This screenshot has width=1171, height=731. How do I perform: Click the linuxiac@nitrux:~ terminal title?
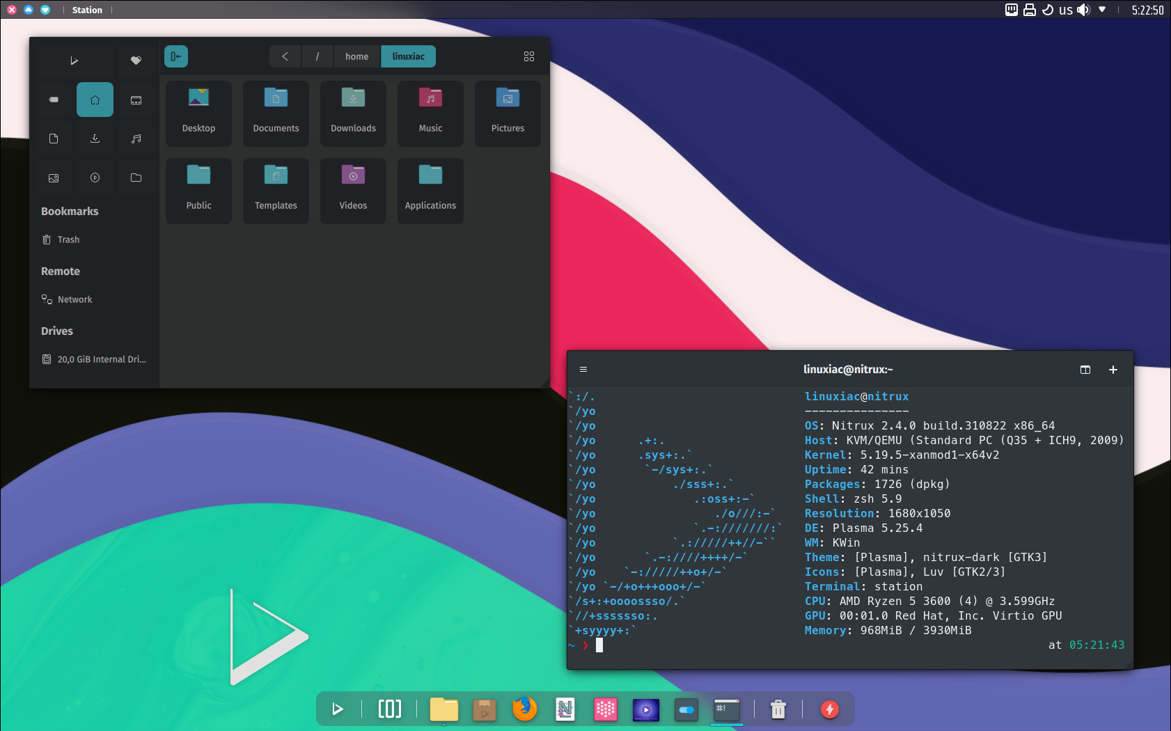coord(848,370)
